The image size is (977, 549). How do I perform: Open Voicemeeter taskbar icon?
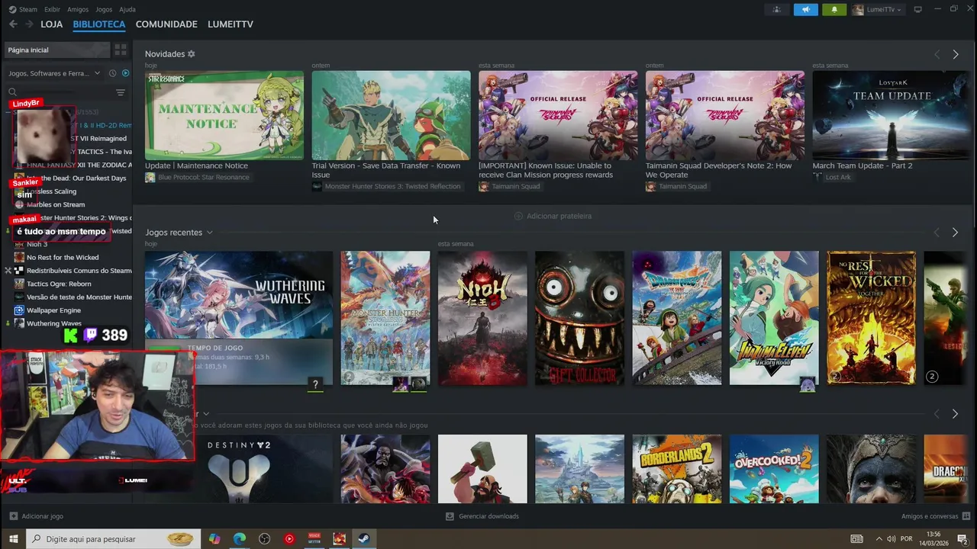click(x=314, y=539)
